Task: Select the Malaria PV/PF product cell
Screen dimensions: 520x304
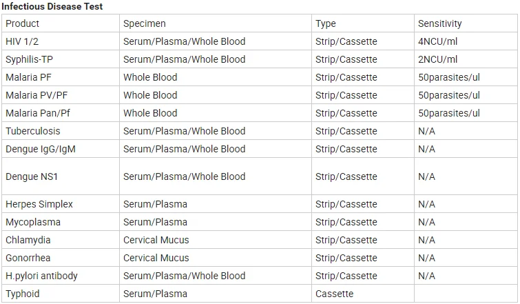Action: coord(34,95)
